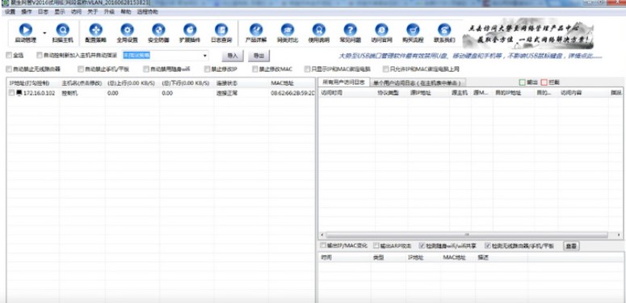Open the 全局设置 global settings icon

coord(128,30)
